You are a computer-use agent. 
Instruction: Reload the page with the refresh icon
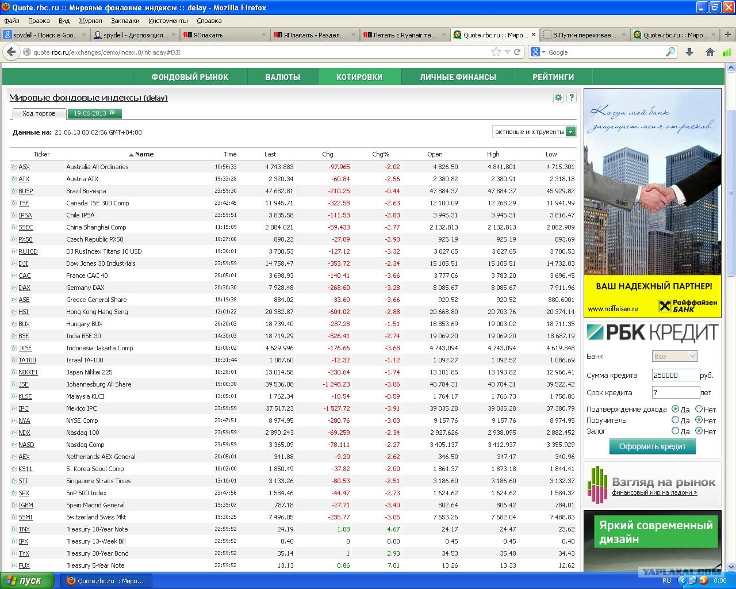[x=517, y=52]
